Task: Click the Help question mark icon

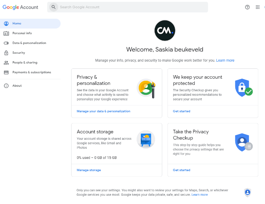Action: [247, 7]
